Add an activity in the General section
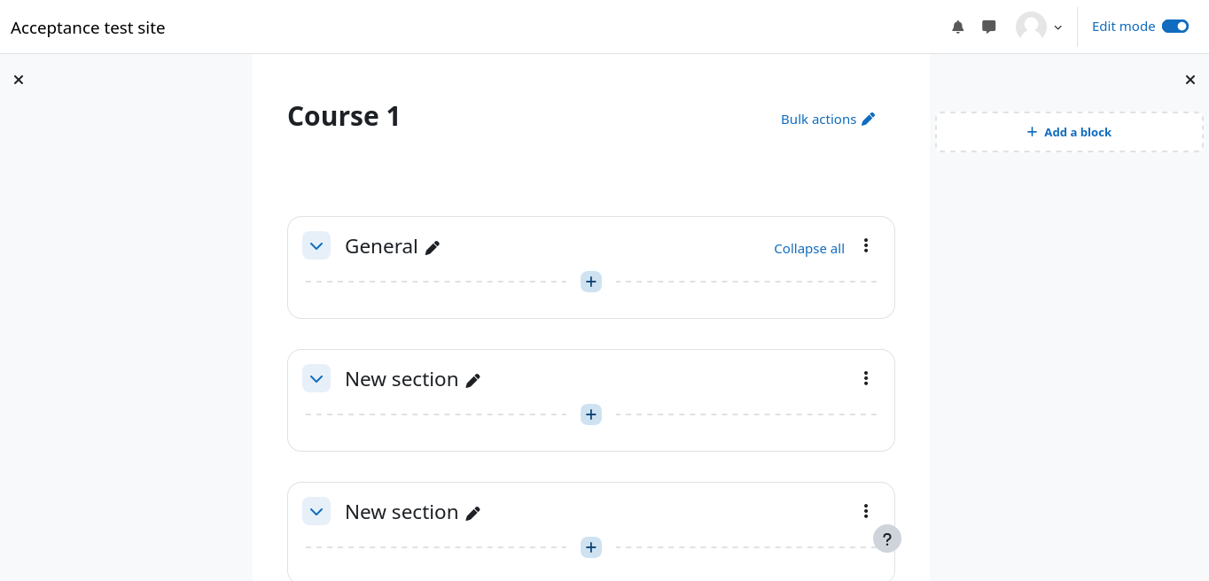1209x581 pixels. [x=591, y=282]
